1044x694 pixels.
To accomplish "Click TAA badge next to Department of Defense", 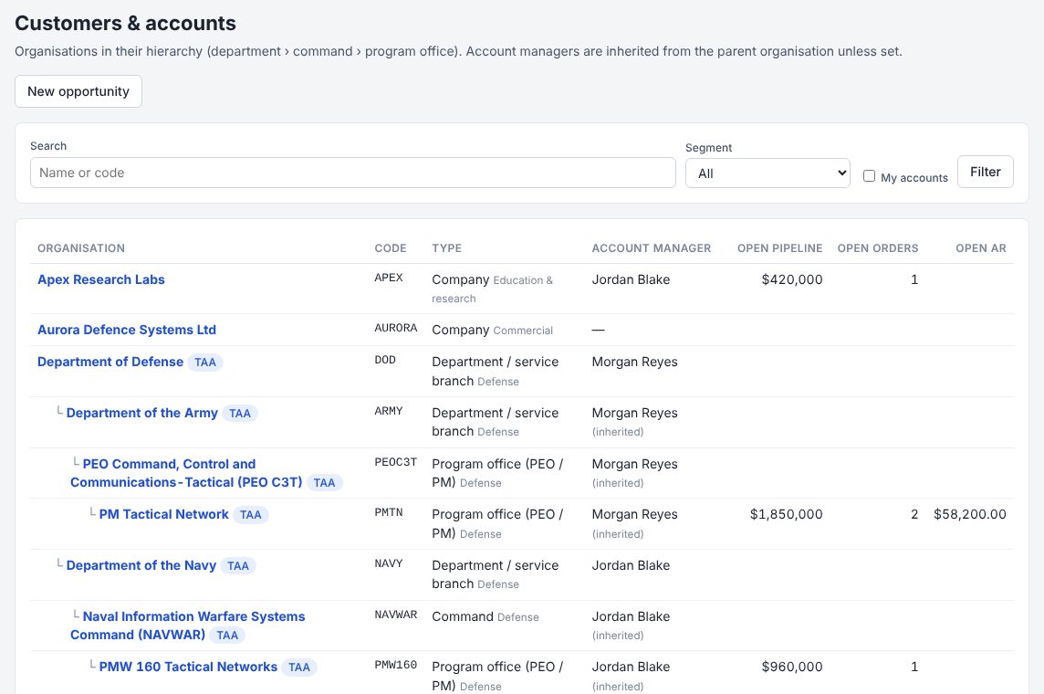I will pos(205,363).
